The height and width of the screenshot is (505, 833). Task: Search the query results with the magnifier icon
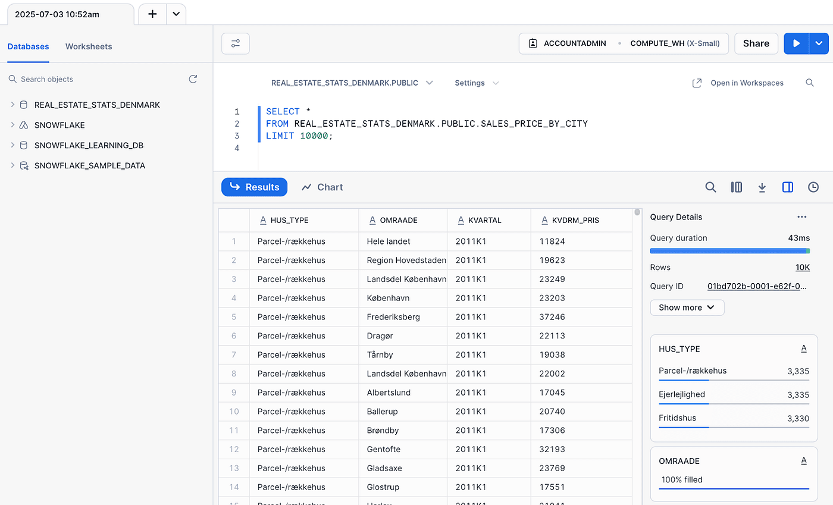[x=710, y=187]
